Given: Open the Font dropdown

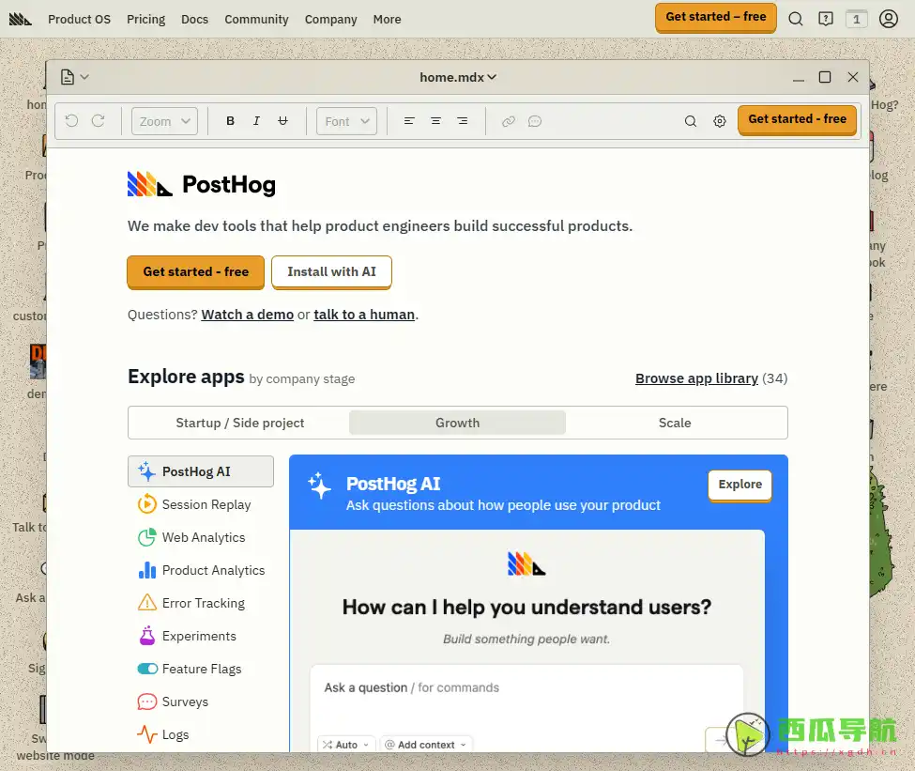Looking at the screenshot, I should pyautogui.click(x=346, y=121).
